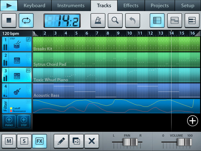Toggle the metronome icon
201x151 pixels.
click(x=98, y=21)
